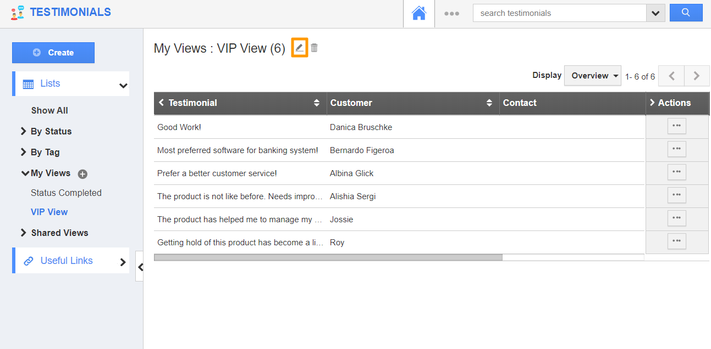
Task: Expand the By Status group
Action: (24, 131)
